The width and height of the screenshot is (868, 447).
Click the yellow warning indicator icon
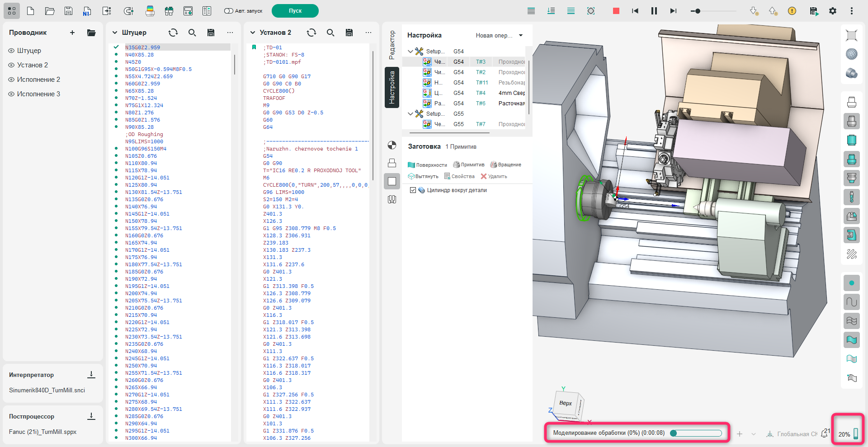[x=792, y=11]
